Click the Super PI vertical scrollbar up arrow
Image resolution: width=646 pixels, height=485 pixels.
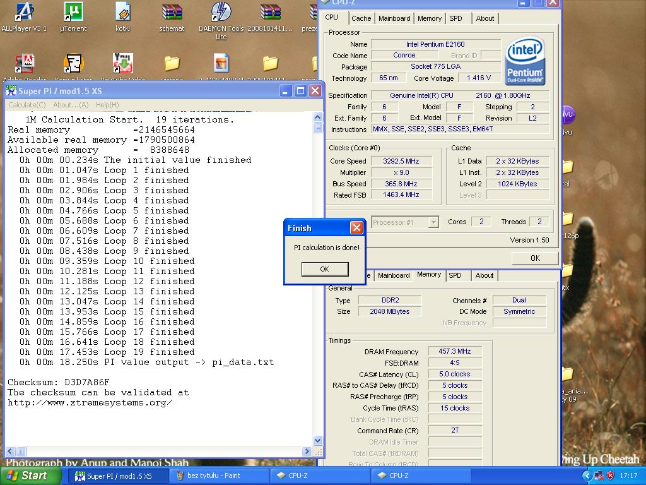[318, 117]
